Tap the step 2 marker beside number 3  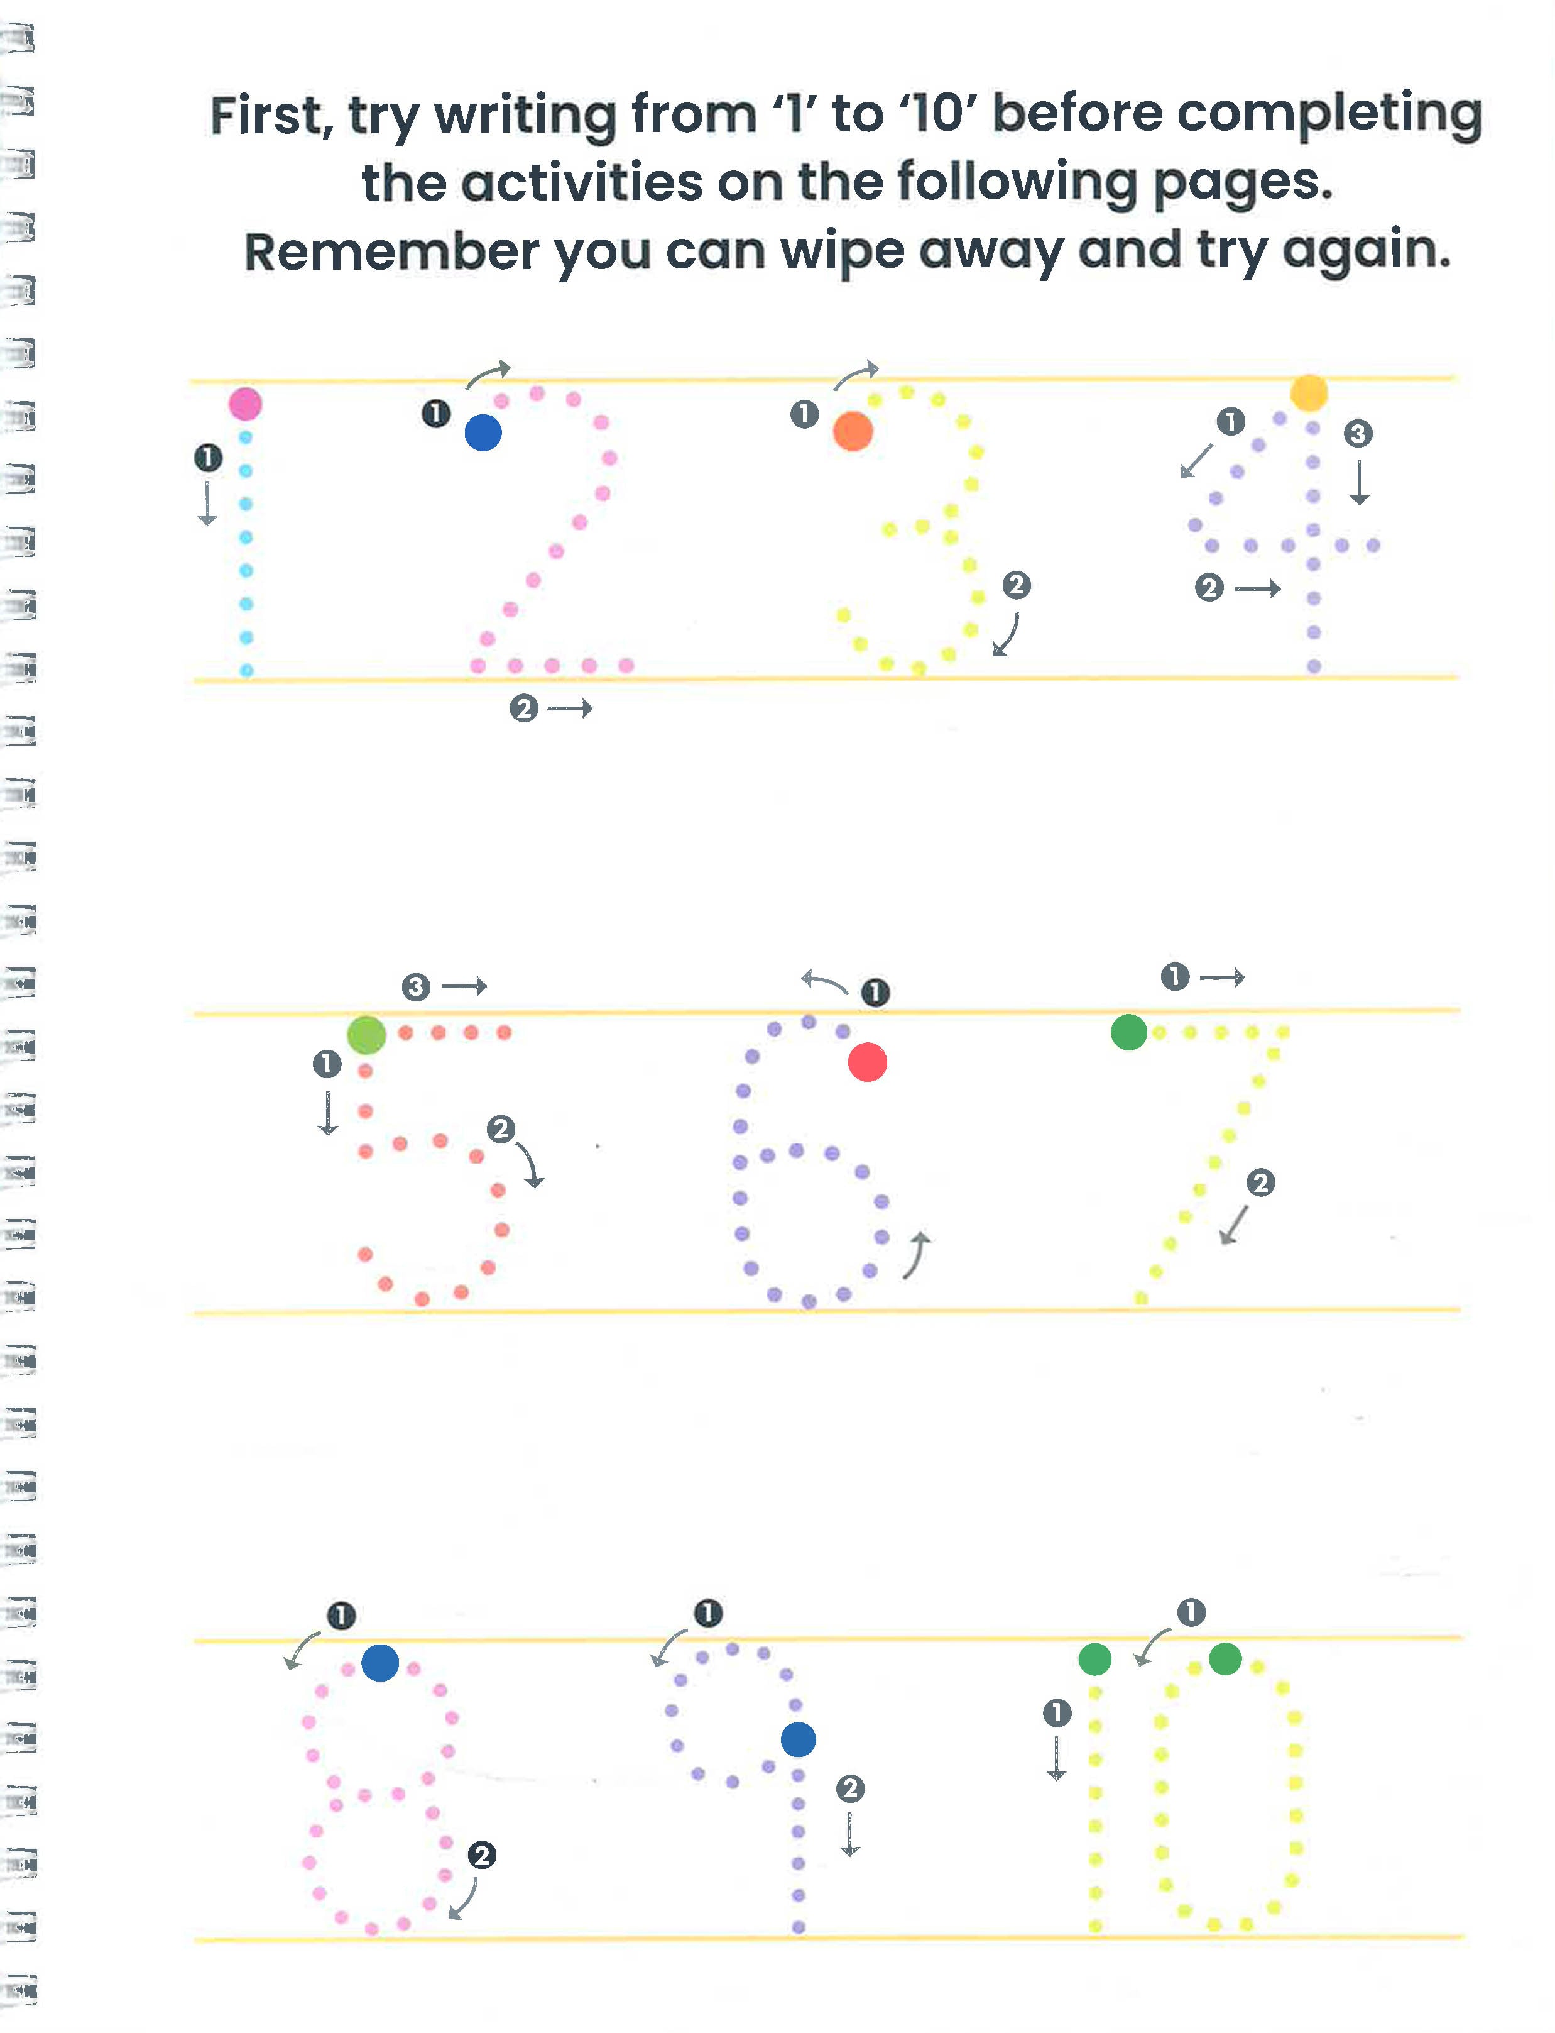[x=1017, y=585]
